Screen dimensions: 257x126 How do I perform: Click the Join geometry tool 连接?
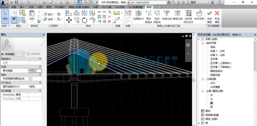pos(48,19)
